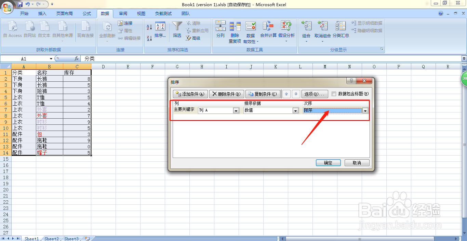Move sort condition down arrow in dialog

click(296, 94)
